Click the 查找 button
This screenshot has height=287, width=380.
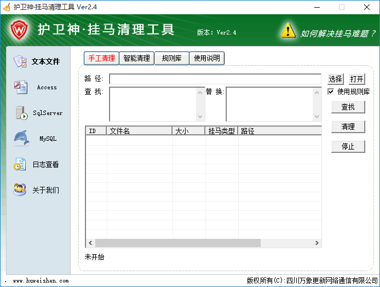click(x=348, y=107)
